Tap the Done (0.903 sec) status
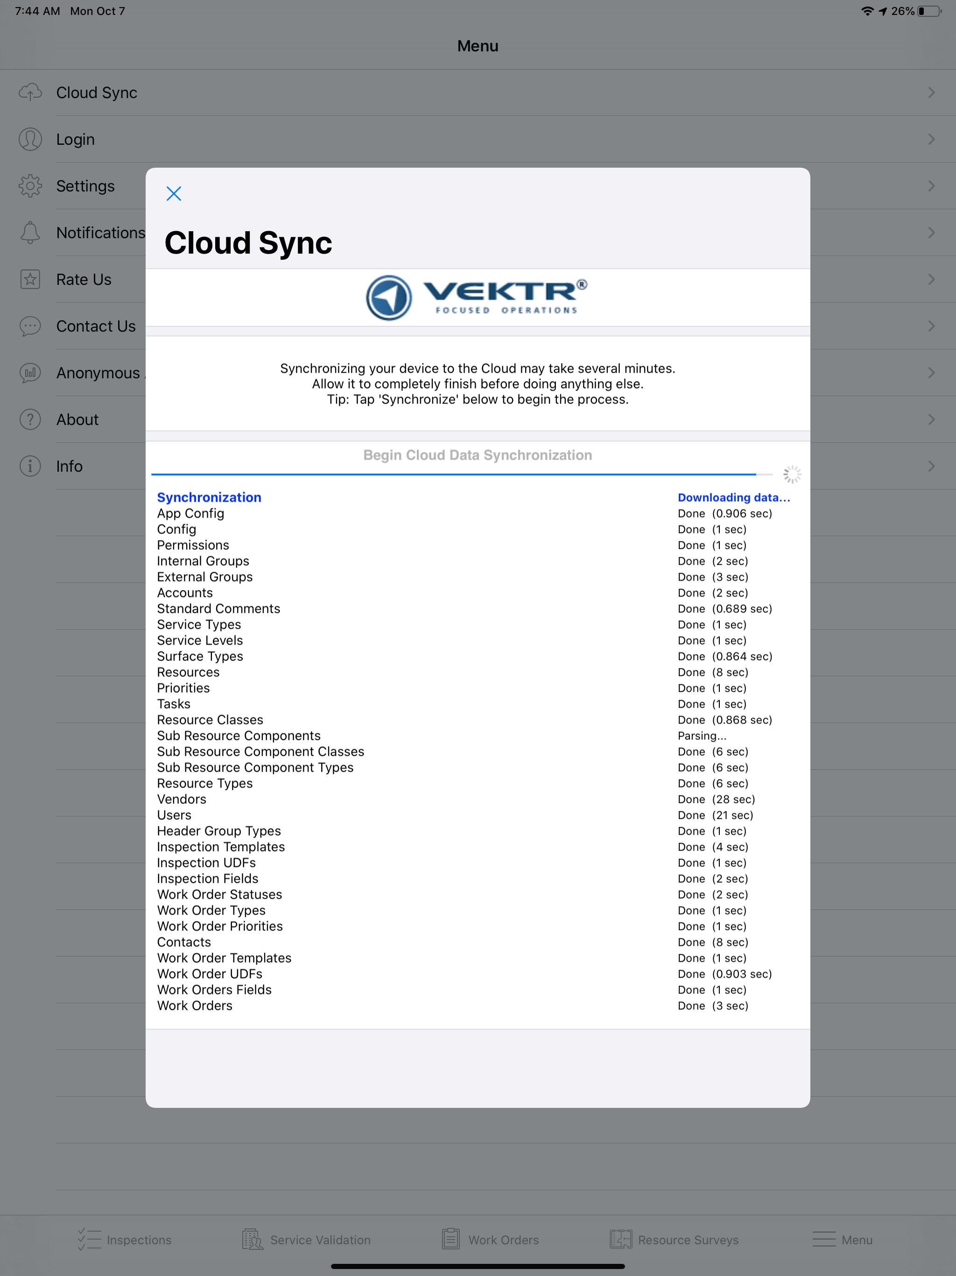The image size is (956, 1276). point(725,974)
